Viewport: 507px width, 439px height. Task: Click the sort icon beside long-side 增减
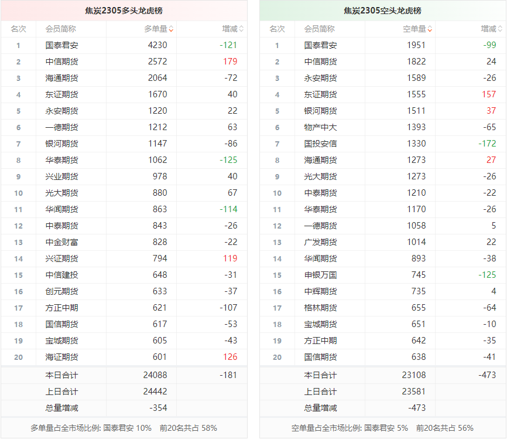[x=241, y=29]
